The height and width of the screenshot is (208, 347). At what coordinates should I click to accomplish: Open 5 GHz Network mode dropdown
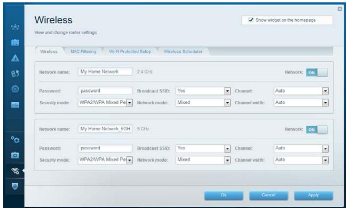[x=203, y=160]
